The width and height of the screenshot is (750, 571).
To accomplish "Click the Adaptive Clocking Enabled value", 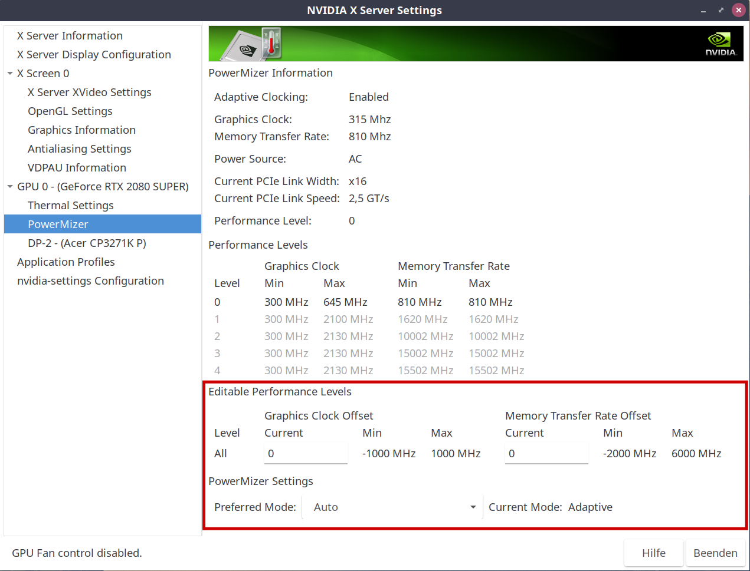I will (x=369, y=97).
